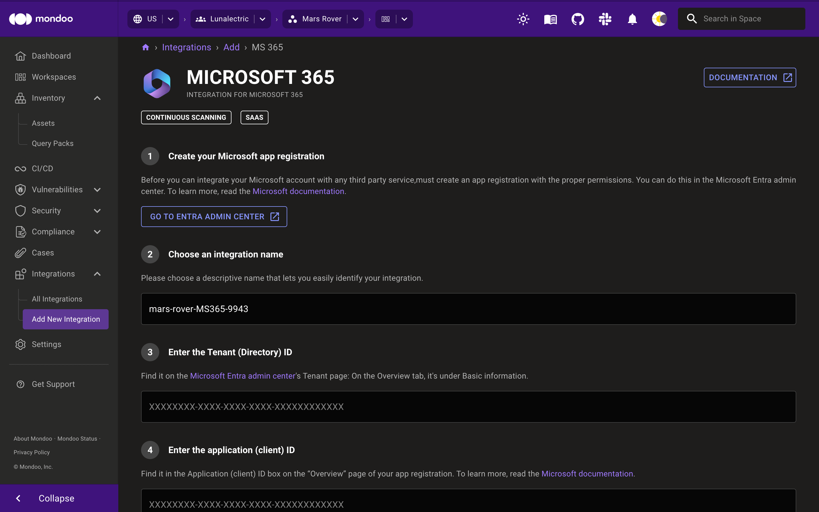Select the Assets menu item
The width and height of the screenshot is (819, 512).
(x=43, y=123)
